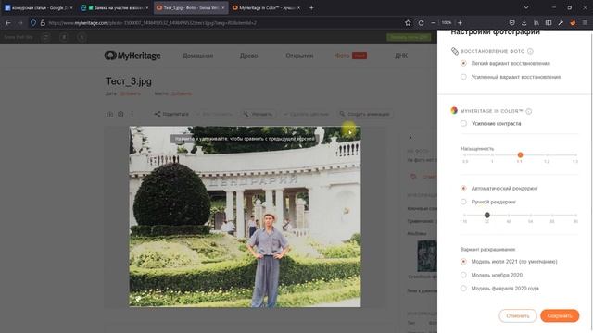
Task: Click the 100% zoom reset indicator
Action: pyautogui.click(x=447, y=23)
